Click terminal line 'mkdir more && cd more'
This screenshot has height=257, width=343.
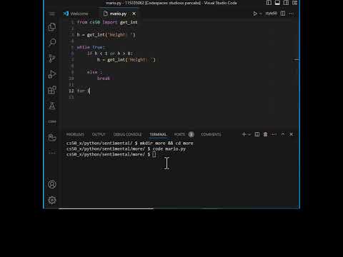[166, 143]
